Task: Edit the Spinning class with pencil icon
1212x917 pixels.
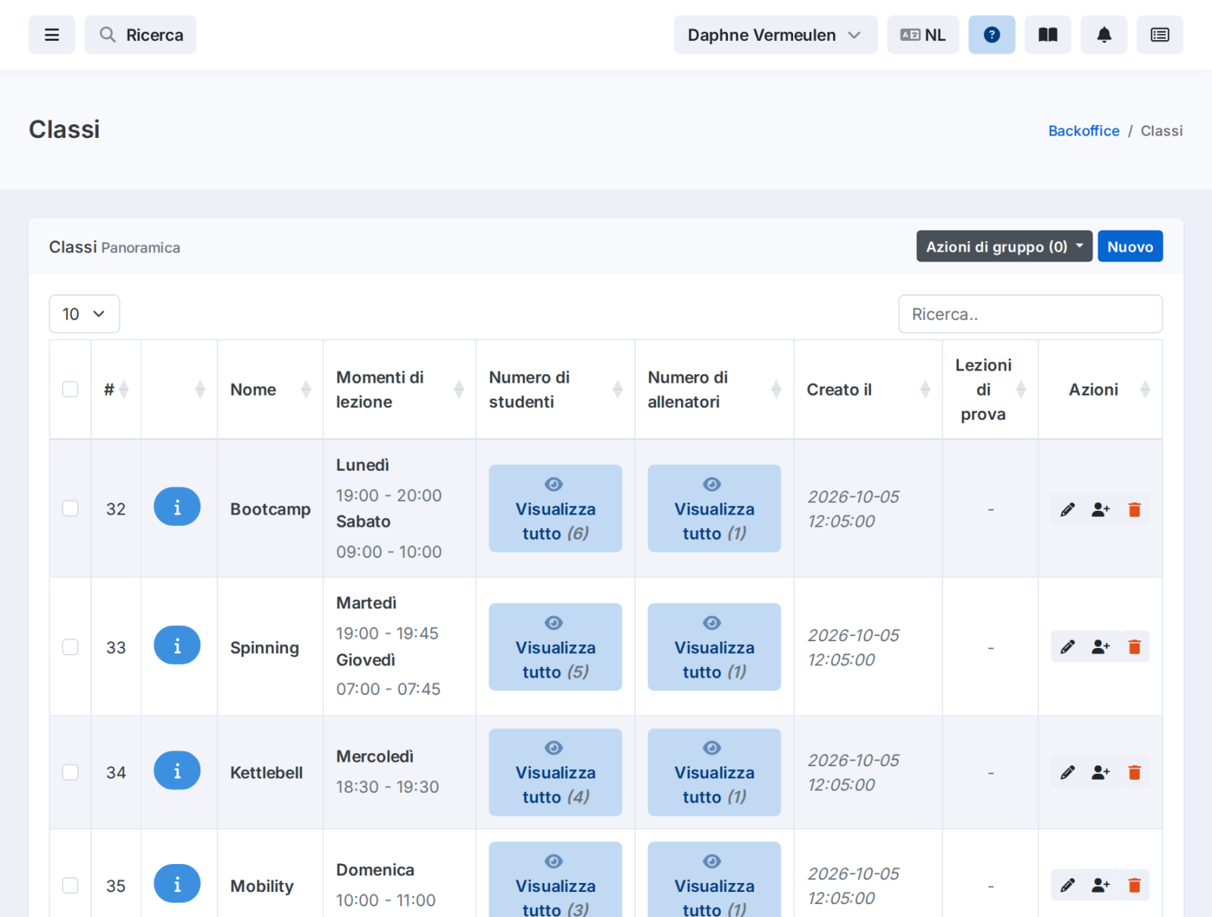Action: coord(1067,647)
